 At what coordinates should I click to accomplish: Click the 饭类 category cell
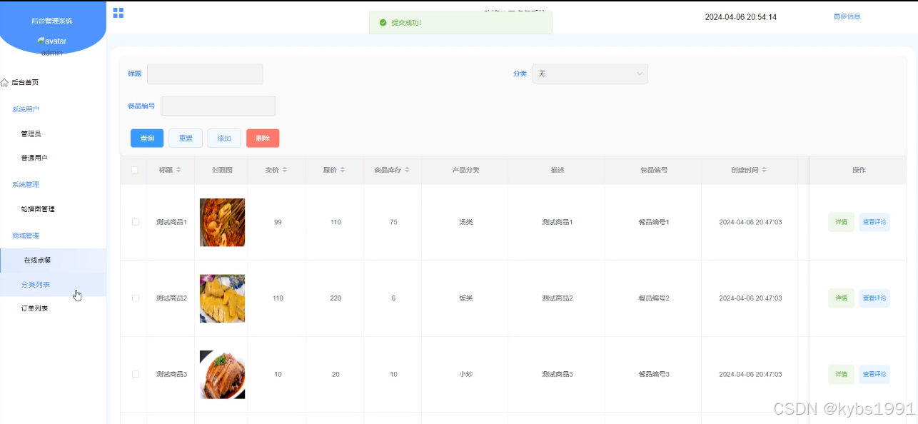pos(465,298)
